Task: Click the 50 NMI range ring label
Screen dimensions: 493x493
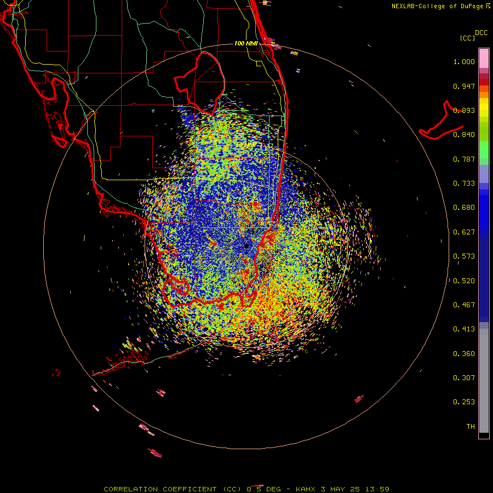Action: (x=246, y=145)
